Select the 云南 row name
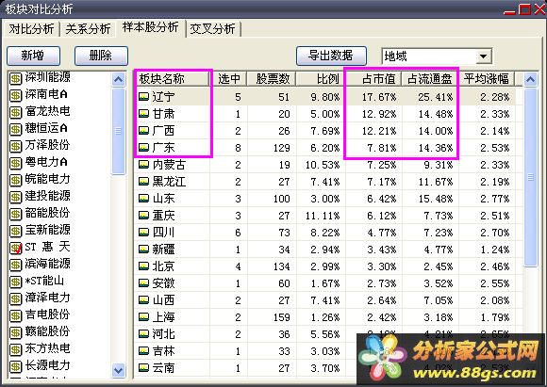This screenshot has width=547, height=387. click(163, 368)
